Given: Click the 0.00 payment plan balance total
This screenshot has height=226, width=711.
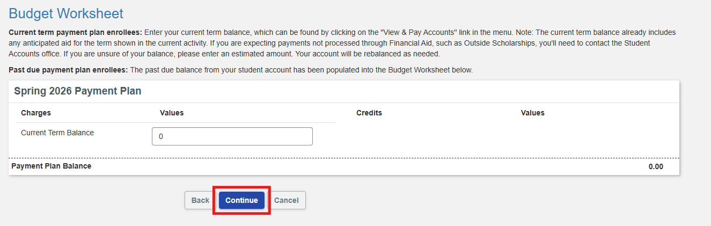Looking at the screenshot, I should point(655,166).
